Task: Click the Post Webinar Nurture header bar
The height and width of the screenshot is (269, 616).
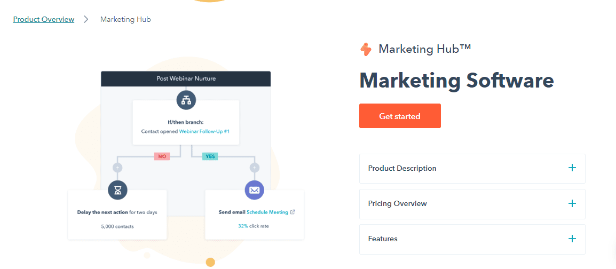Action: [186, 78]
